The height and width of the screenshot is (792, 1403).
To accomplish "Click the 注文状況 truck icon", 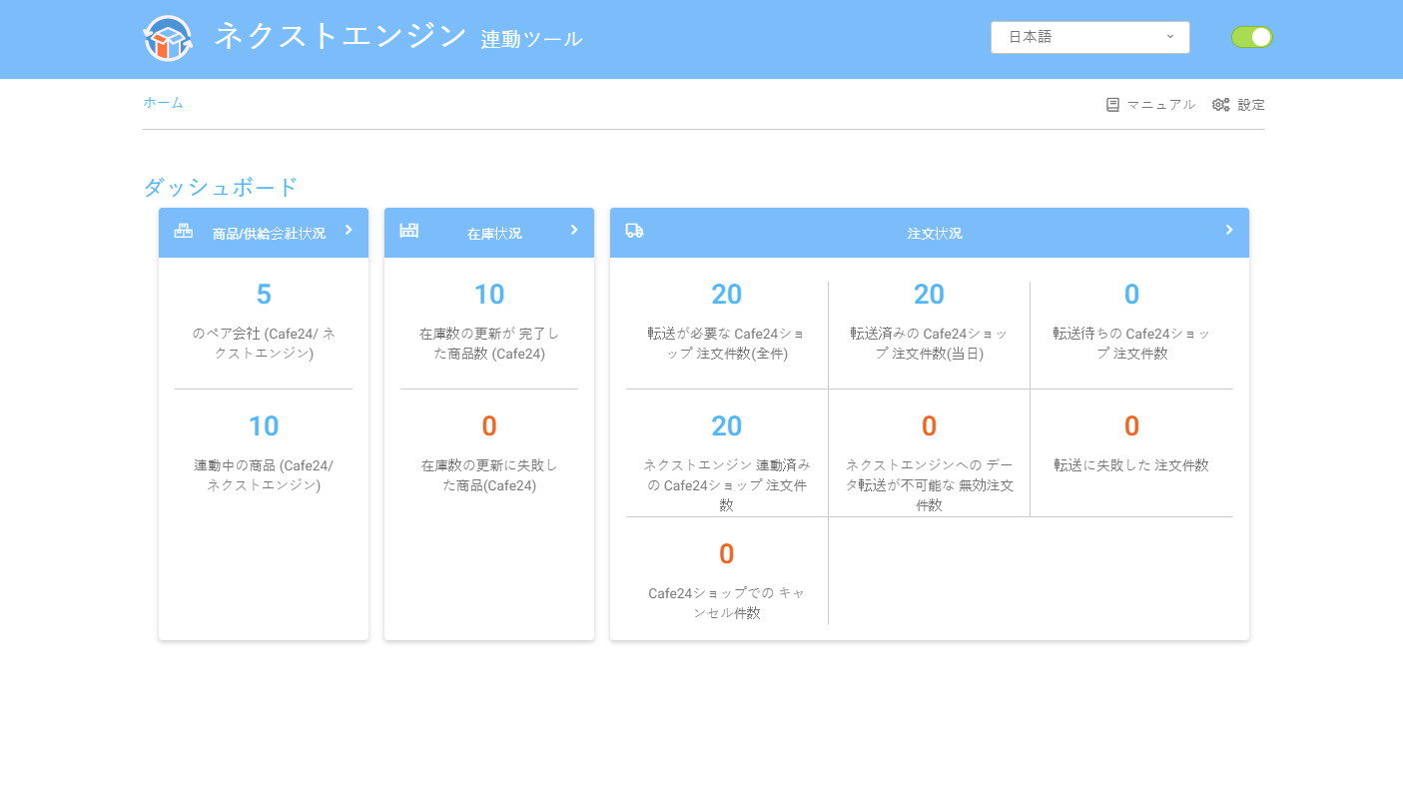I will [x=635, y=231].
